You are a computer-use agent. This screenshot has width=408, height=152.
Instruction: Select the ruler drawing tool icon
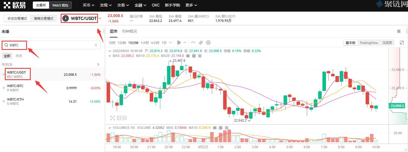[200, 43]
